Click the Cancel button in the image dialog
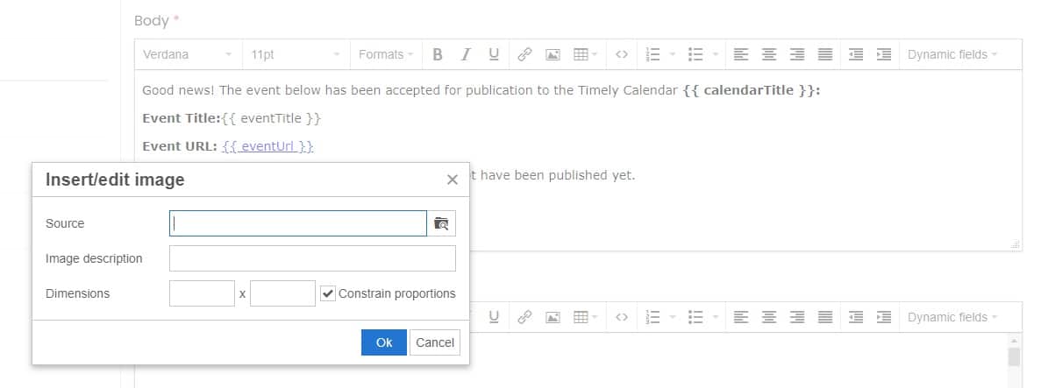Viewport: 1041px width, 388px height. (x=435, y=342)
